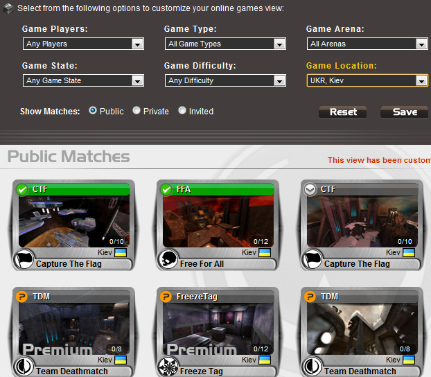The height and width of the screenshot is (377, 431).
Task: Select the Private matches radio button
Action: [137, 111]
